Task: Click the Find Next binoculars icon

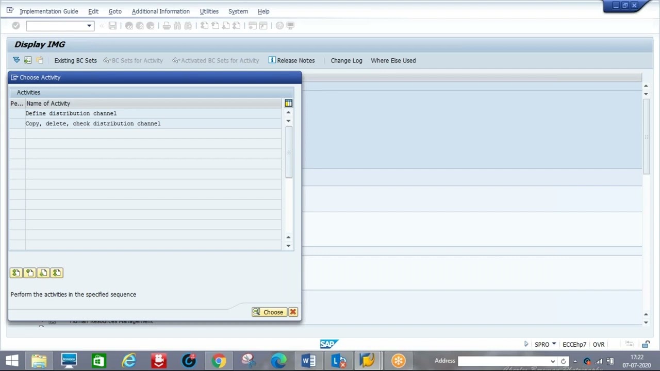Action: coord(188,26)
